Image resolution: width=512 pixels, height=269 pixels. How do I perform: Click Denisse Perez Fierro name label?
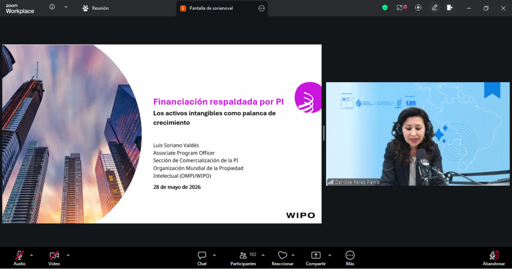click(357, 182)
